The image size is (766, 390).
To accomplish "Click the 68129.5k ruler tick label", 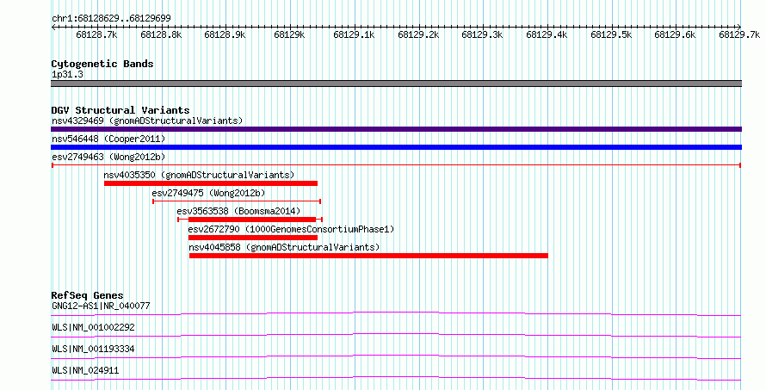I will [611, 35].
